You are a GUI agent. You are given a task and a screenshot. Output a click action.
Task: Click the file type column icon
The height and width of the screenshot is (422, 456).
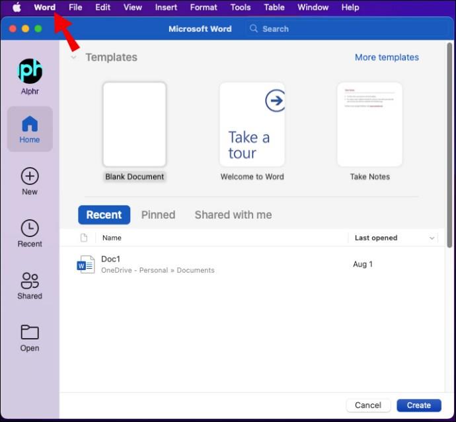(84, 238)
